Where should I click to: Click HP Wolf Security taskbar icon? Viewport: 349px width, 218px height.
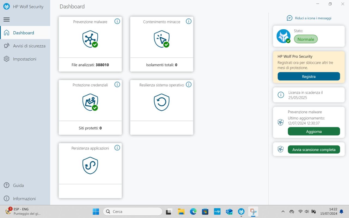pos(241,211)
